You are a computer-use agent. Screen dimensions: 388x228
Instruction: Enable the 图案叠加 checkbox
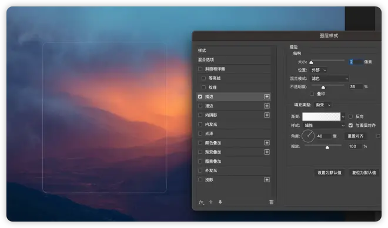(x=200, y=161)
